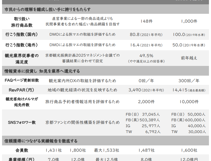Image resolution: width=211 pixels, height=161 pixels.
Task: Select the 80.8 (2021年平均) value
Action: (x=146, y=34)
